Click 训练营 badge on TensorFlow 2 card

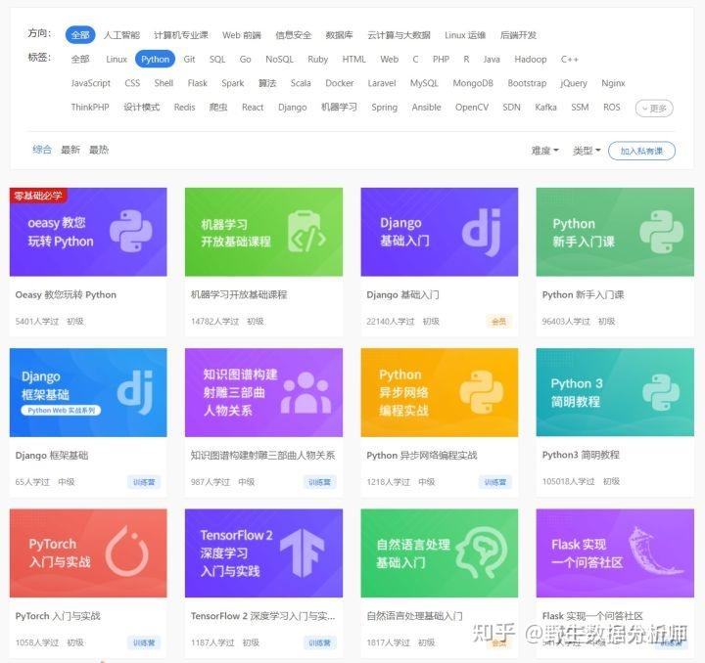[319, 642]
